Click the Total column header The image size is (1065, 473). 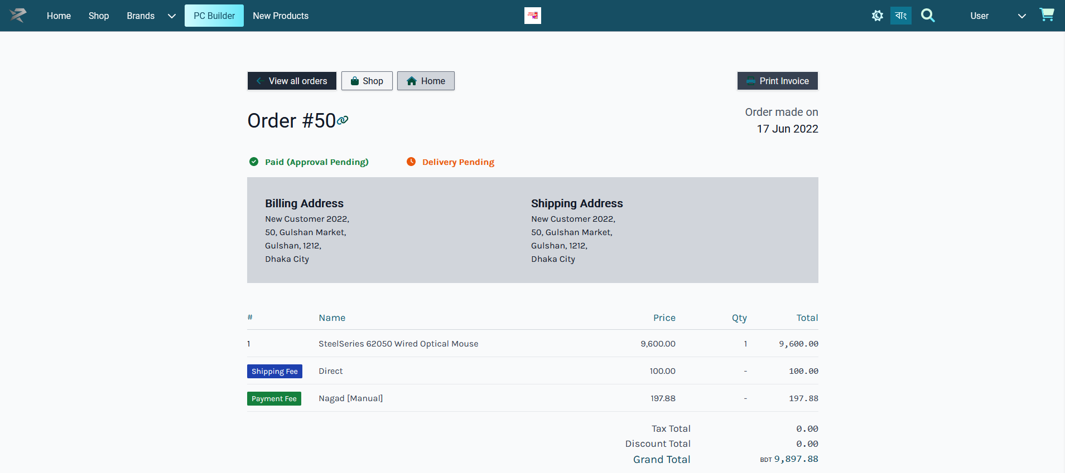(807, 318)
